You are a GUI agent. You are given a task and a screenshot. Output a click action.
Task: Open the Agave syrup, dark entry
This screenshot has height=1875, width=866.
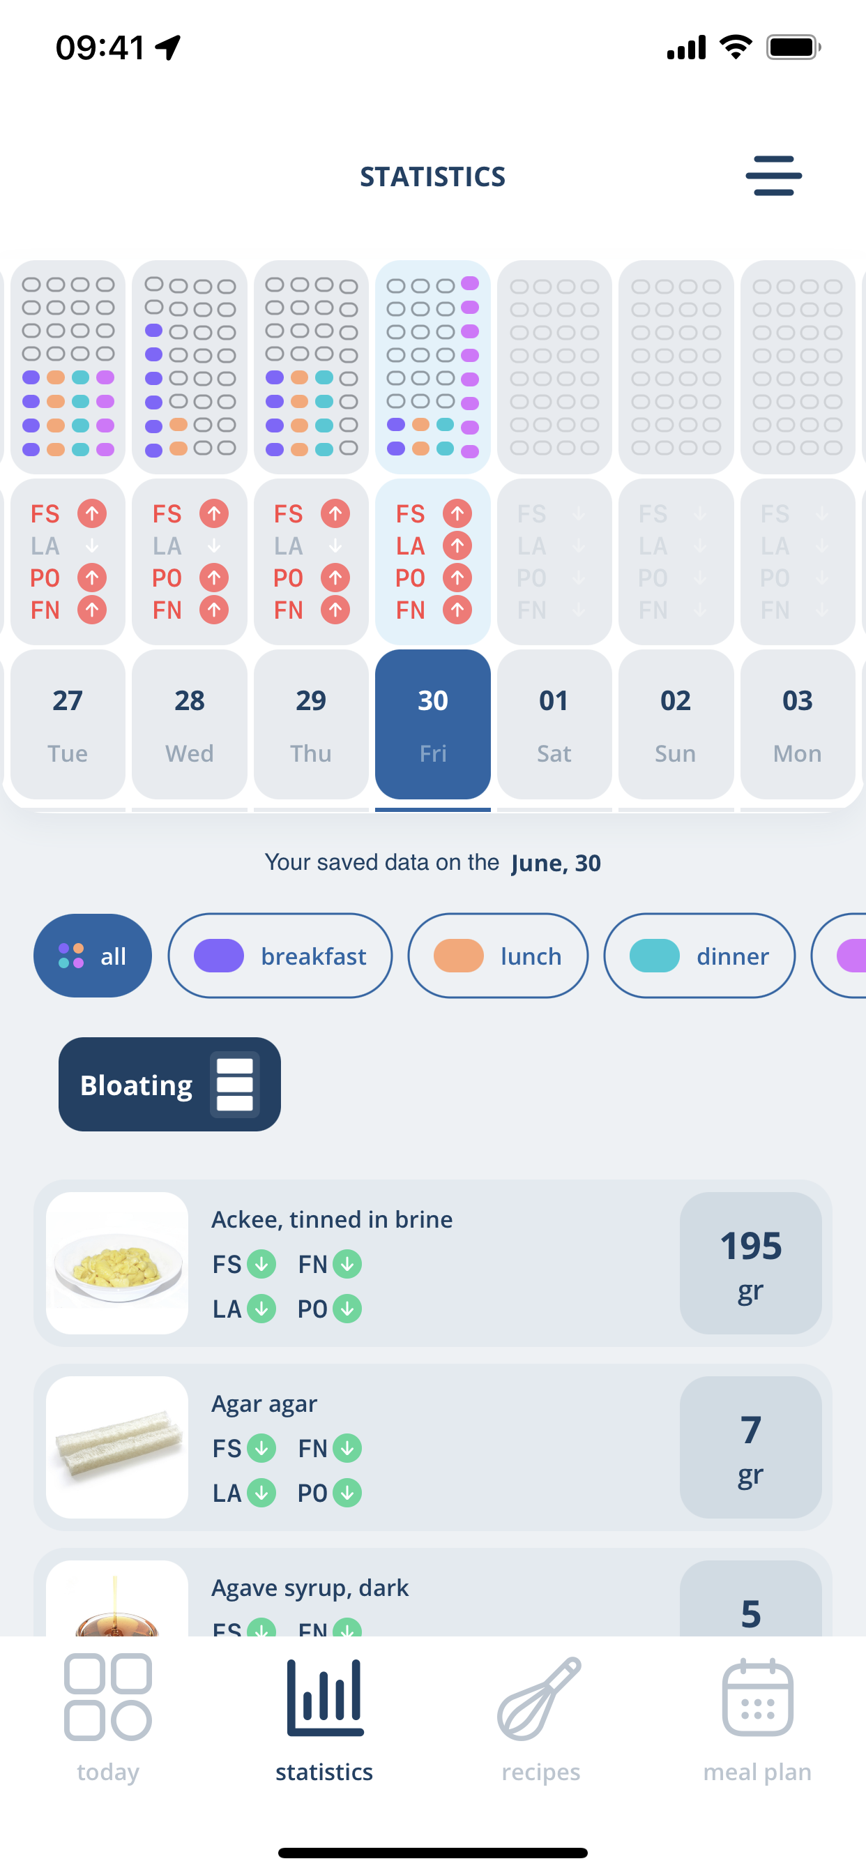(x=433, y=1592)
